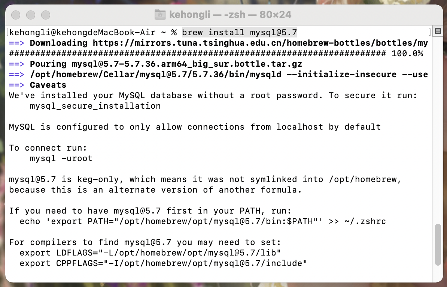Click the Pouring mysql@5.7 bottle.tar.gz filename
This screenshot has height=287, width=447.
tap(187, 64)
